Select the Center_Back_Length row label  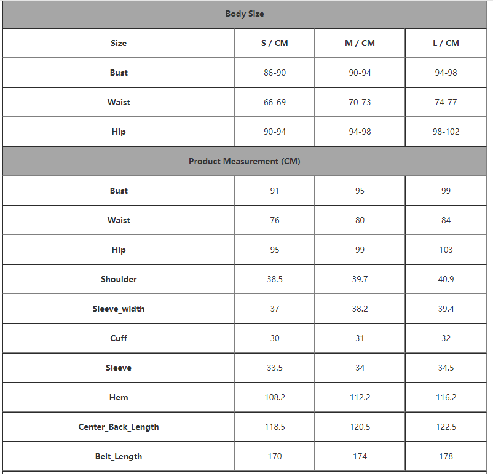119,427
